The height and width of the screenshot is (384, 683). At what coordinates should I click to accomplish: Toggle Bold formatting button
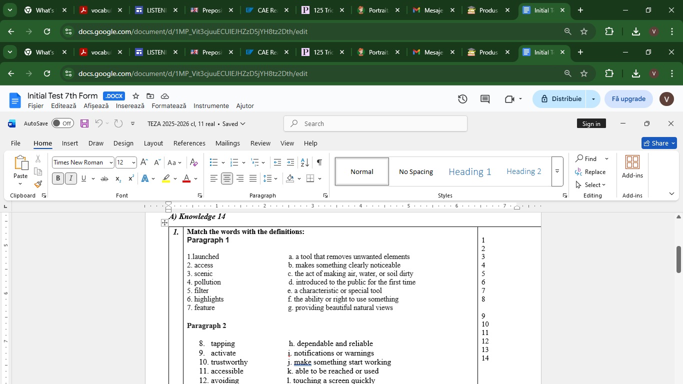point(58,178)
